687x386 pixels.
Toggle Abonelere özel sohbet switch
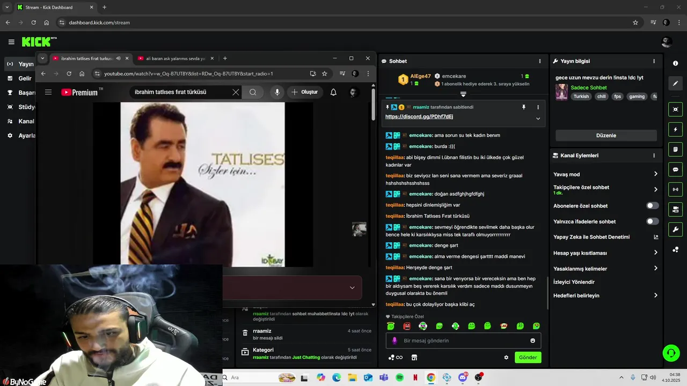652,206
